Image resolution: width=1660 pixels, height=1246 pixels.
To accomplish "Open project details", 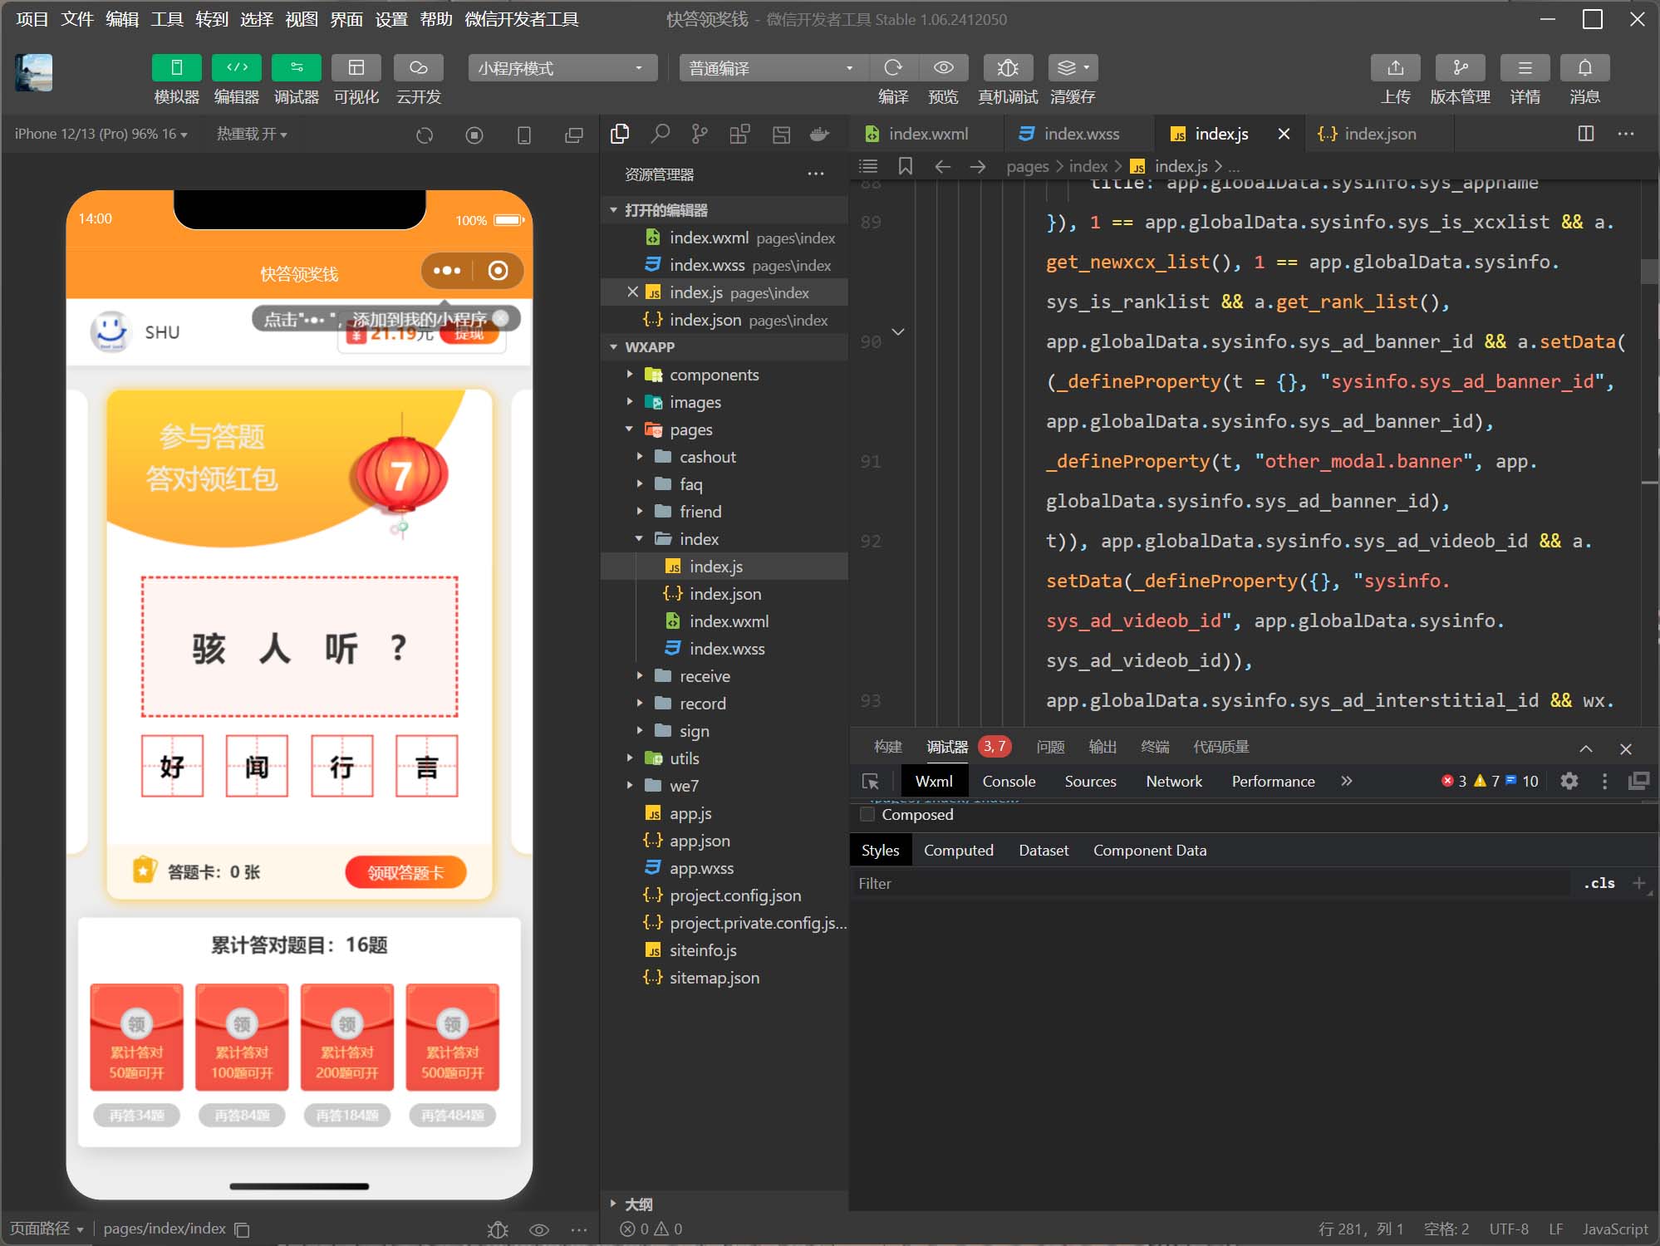I will coord(1525,67).
